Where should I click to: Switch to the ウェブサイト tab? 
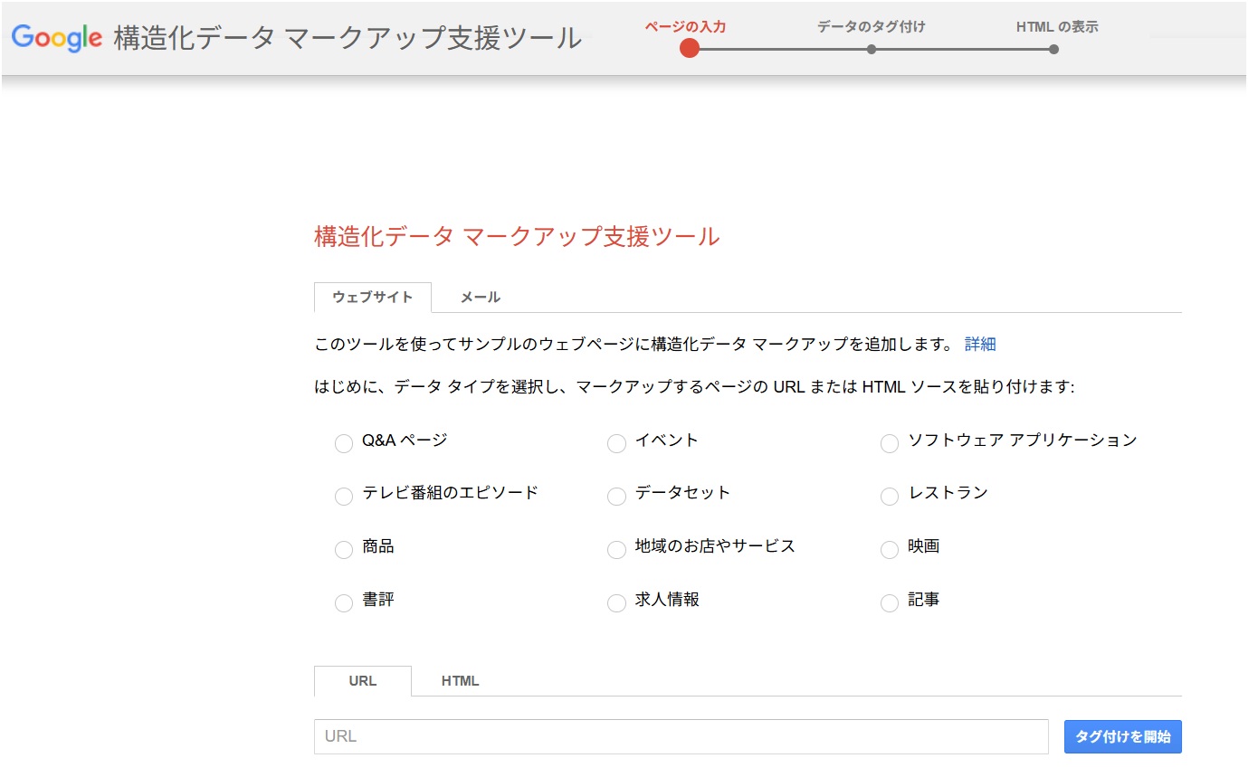pos(373,298)
